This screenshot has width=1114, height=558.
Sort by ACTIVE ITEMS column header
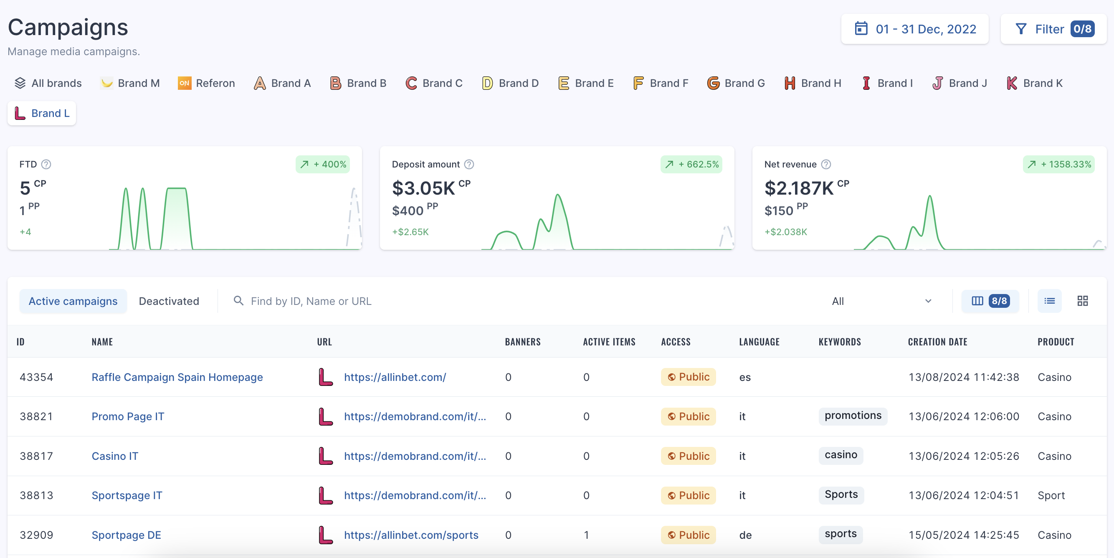[609, 342]
